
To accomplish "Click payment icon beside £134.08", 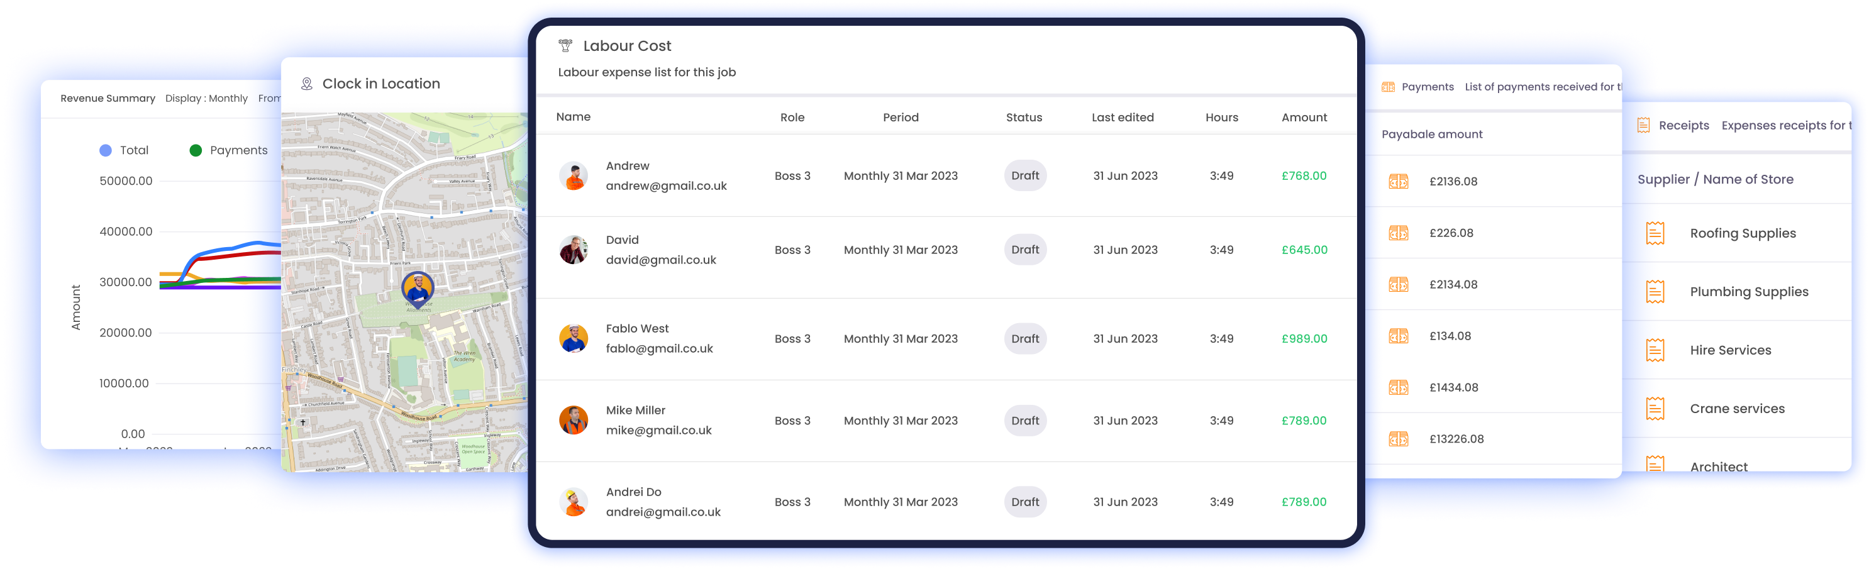I will 1398,336.
